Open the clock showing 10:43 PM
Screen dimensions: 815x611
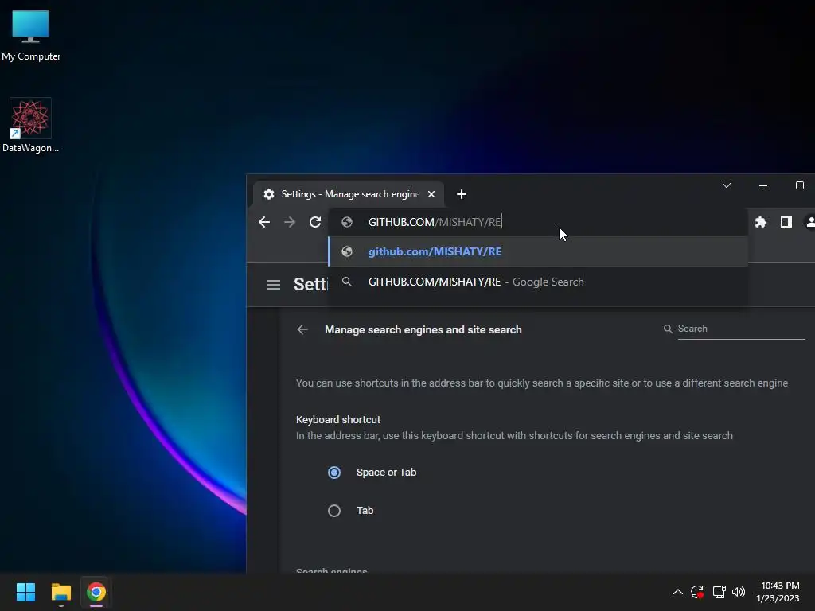coord(778,592)
